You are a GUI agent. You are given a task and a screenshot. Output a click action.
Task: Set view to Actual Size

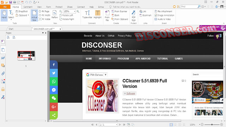[x=34, y=16]
